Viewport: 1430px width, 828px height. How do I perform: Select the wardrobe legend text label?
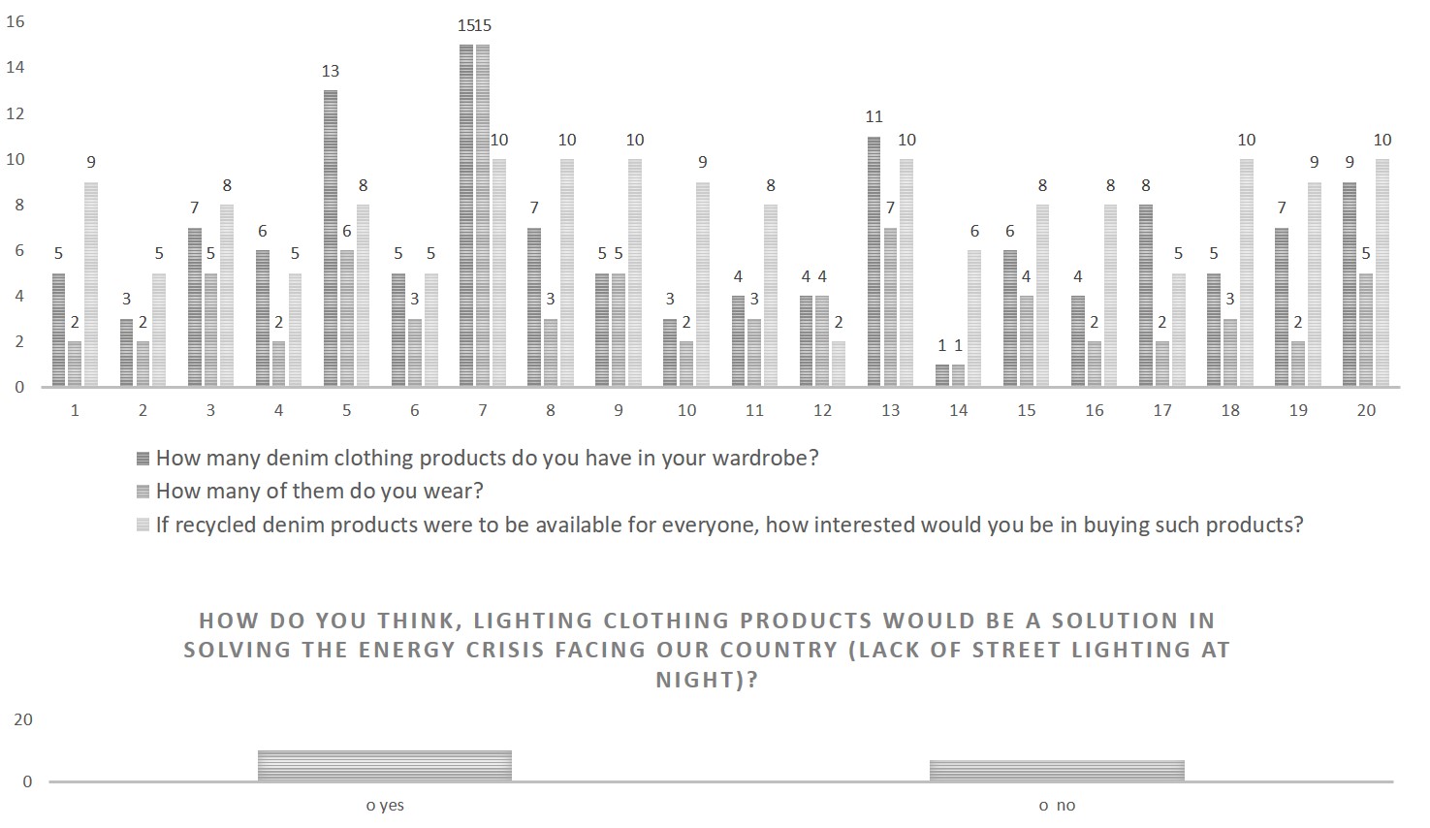pos(488,459)
